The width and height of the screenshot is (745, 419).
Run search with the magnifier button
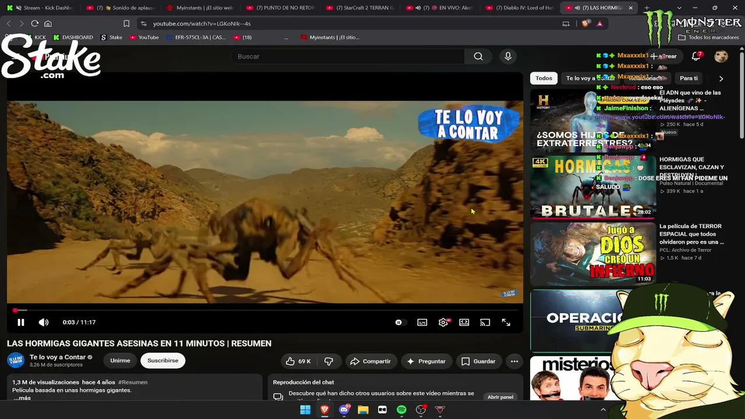(478, 56)
